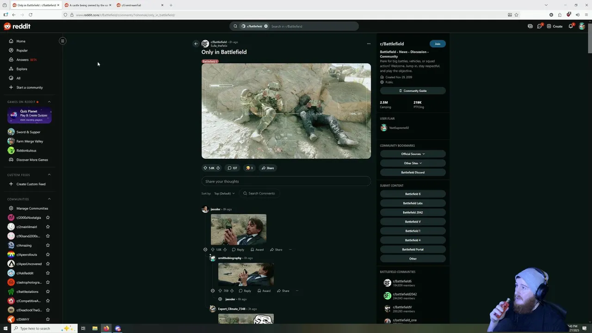Open the Firefox application menu (hamburger)
592x333 pixels.
coord(586,15)
